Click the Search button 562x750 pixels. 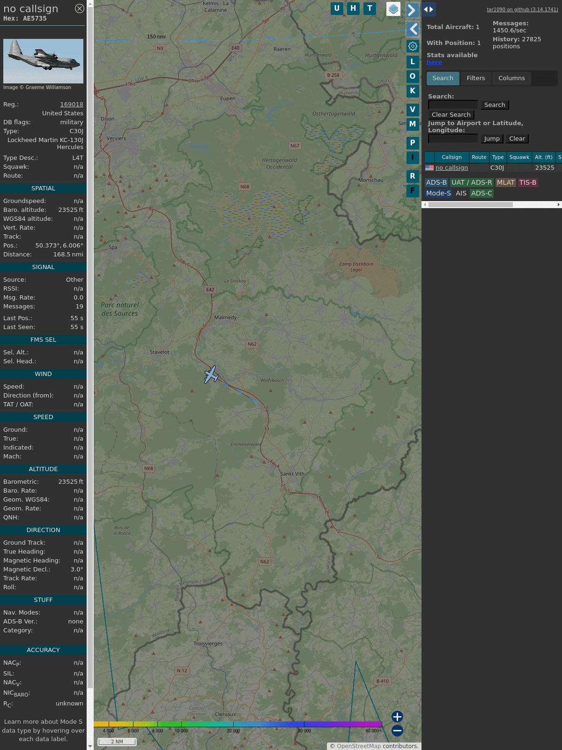495,105
